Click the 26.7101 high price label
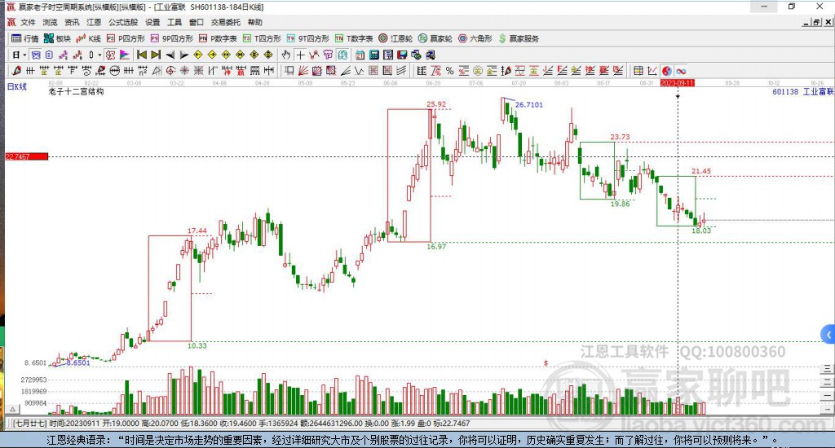This screenshot has height=448, width=835. (528, 105)
